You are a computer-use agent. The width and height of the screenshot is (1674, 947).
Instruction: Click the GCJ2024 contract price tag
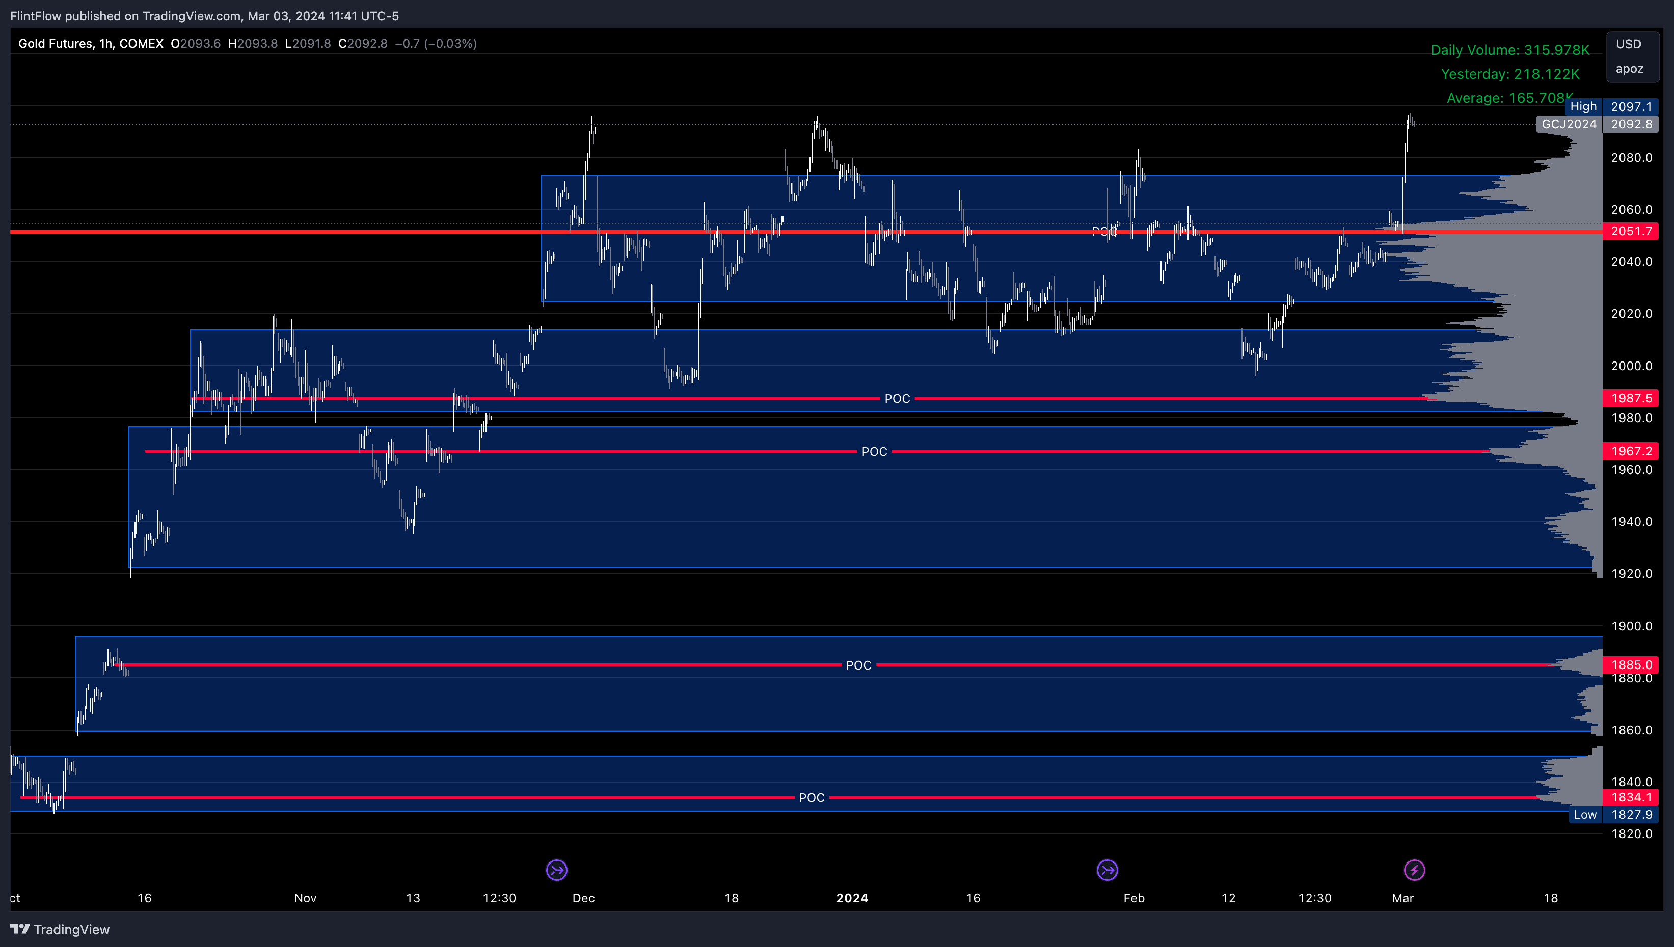[x=1569, y=124]
